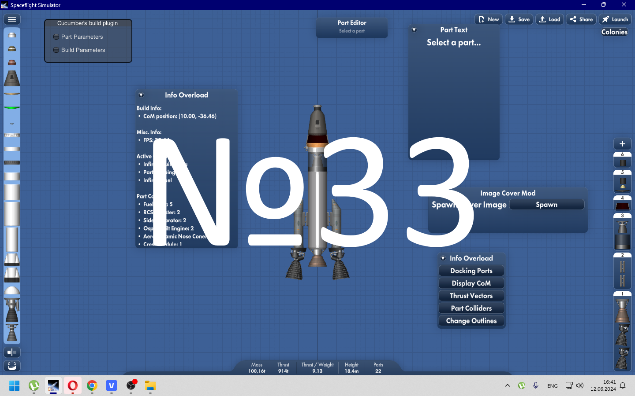Click the Thrust 914t readout
The height and width of the screenshot is (396, 635).
(284, 368)
